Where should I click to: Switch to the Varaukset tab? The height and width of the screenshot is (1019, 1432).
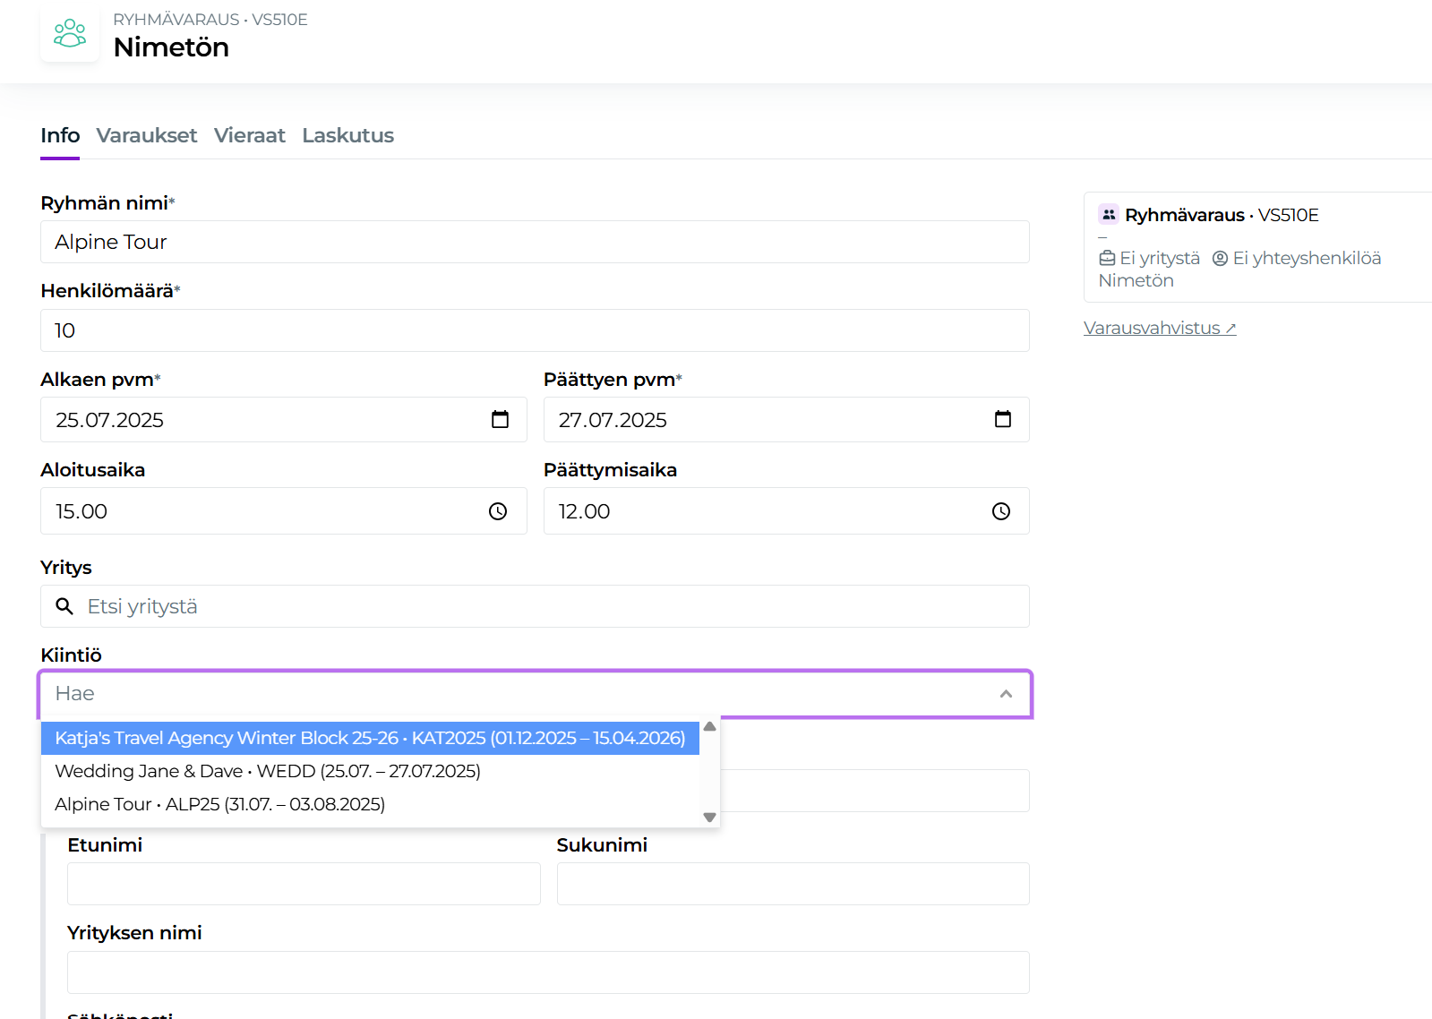147,135
